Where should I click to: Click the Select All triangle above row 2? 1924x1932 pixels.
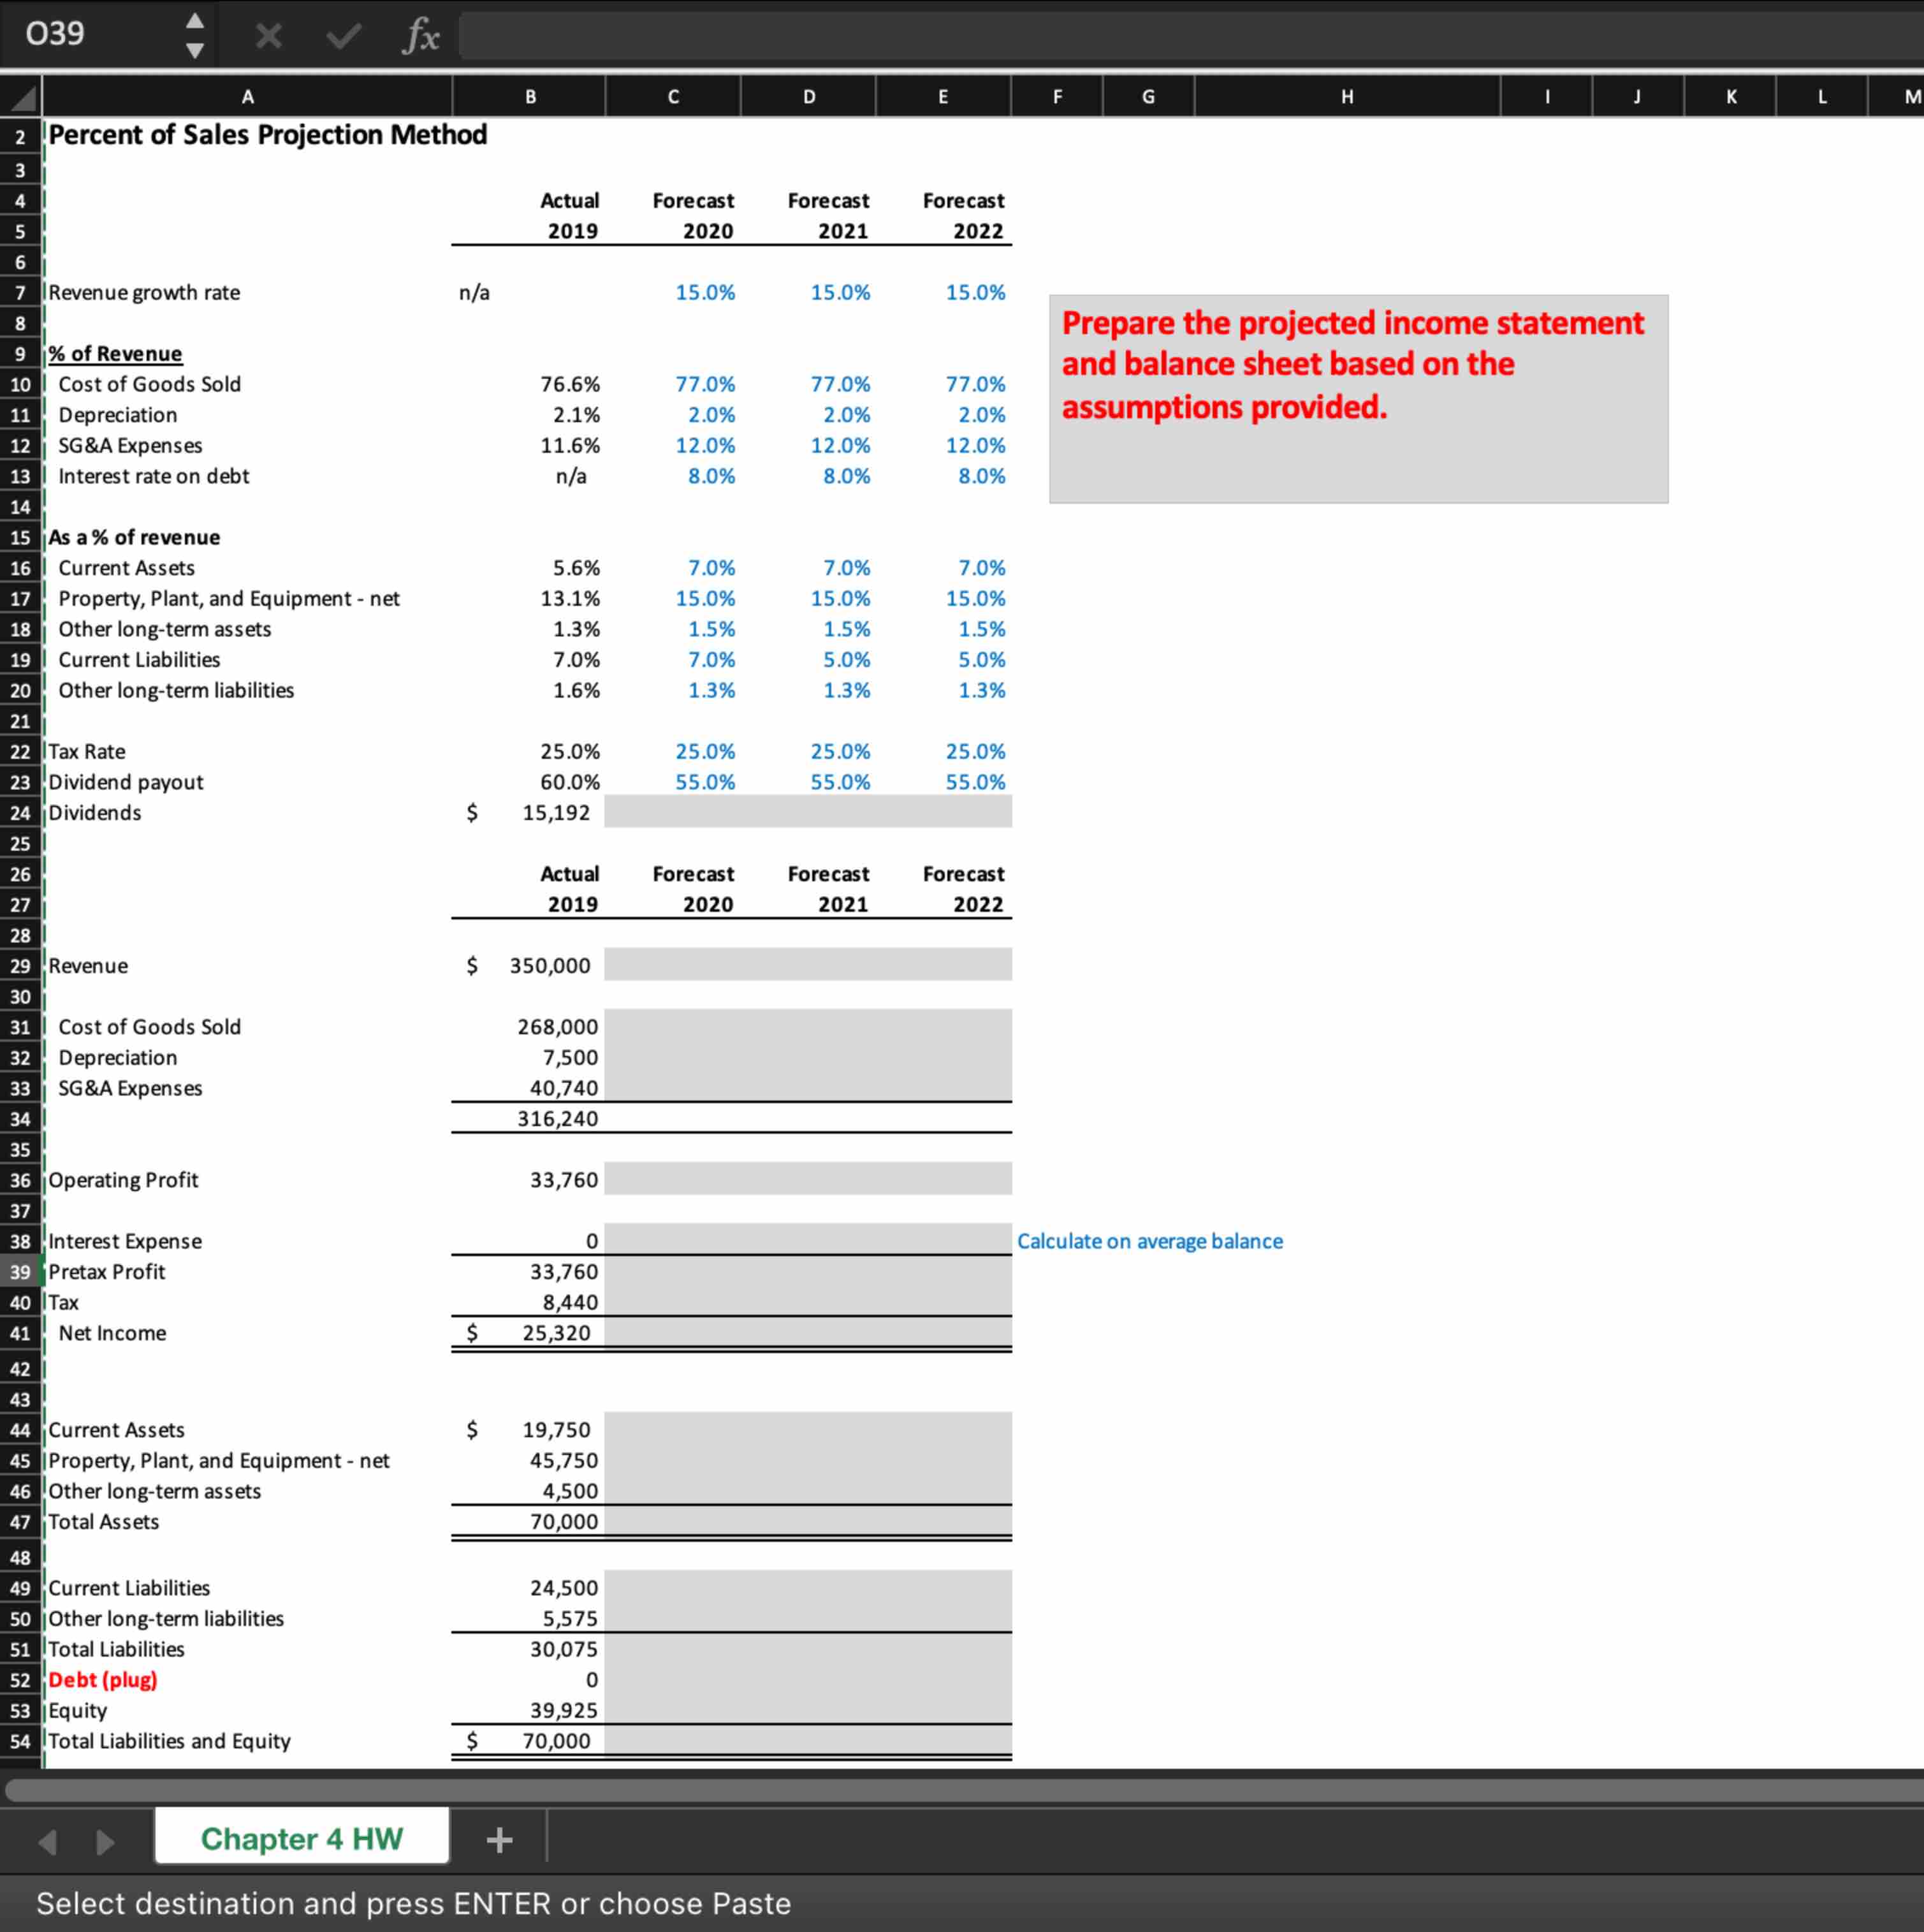point(20,96)
